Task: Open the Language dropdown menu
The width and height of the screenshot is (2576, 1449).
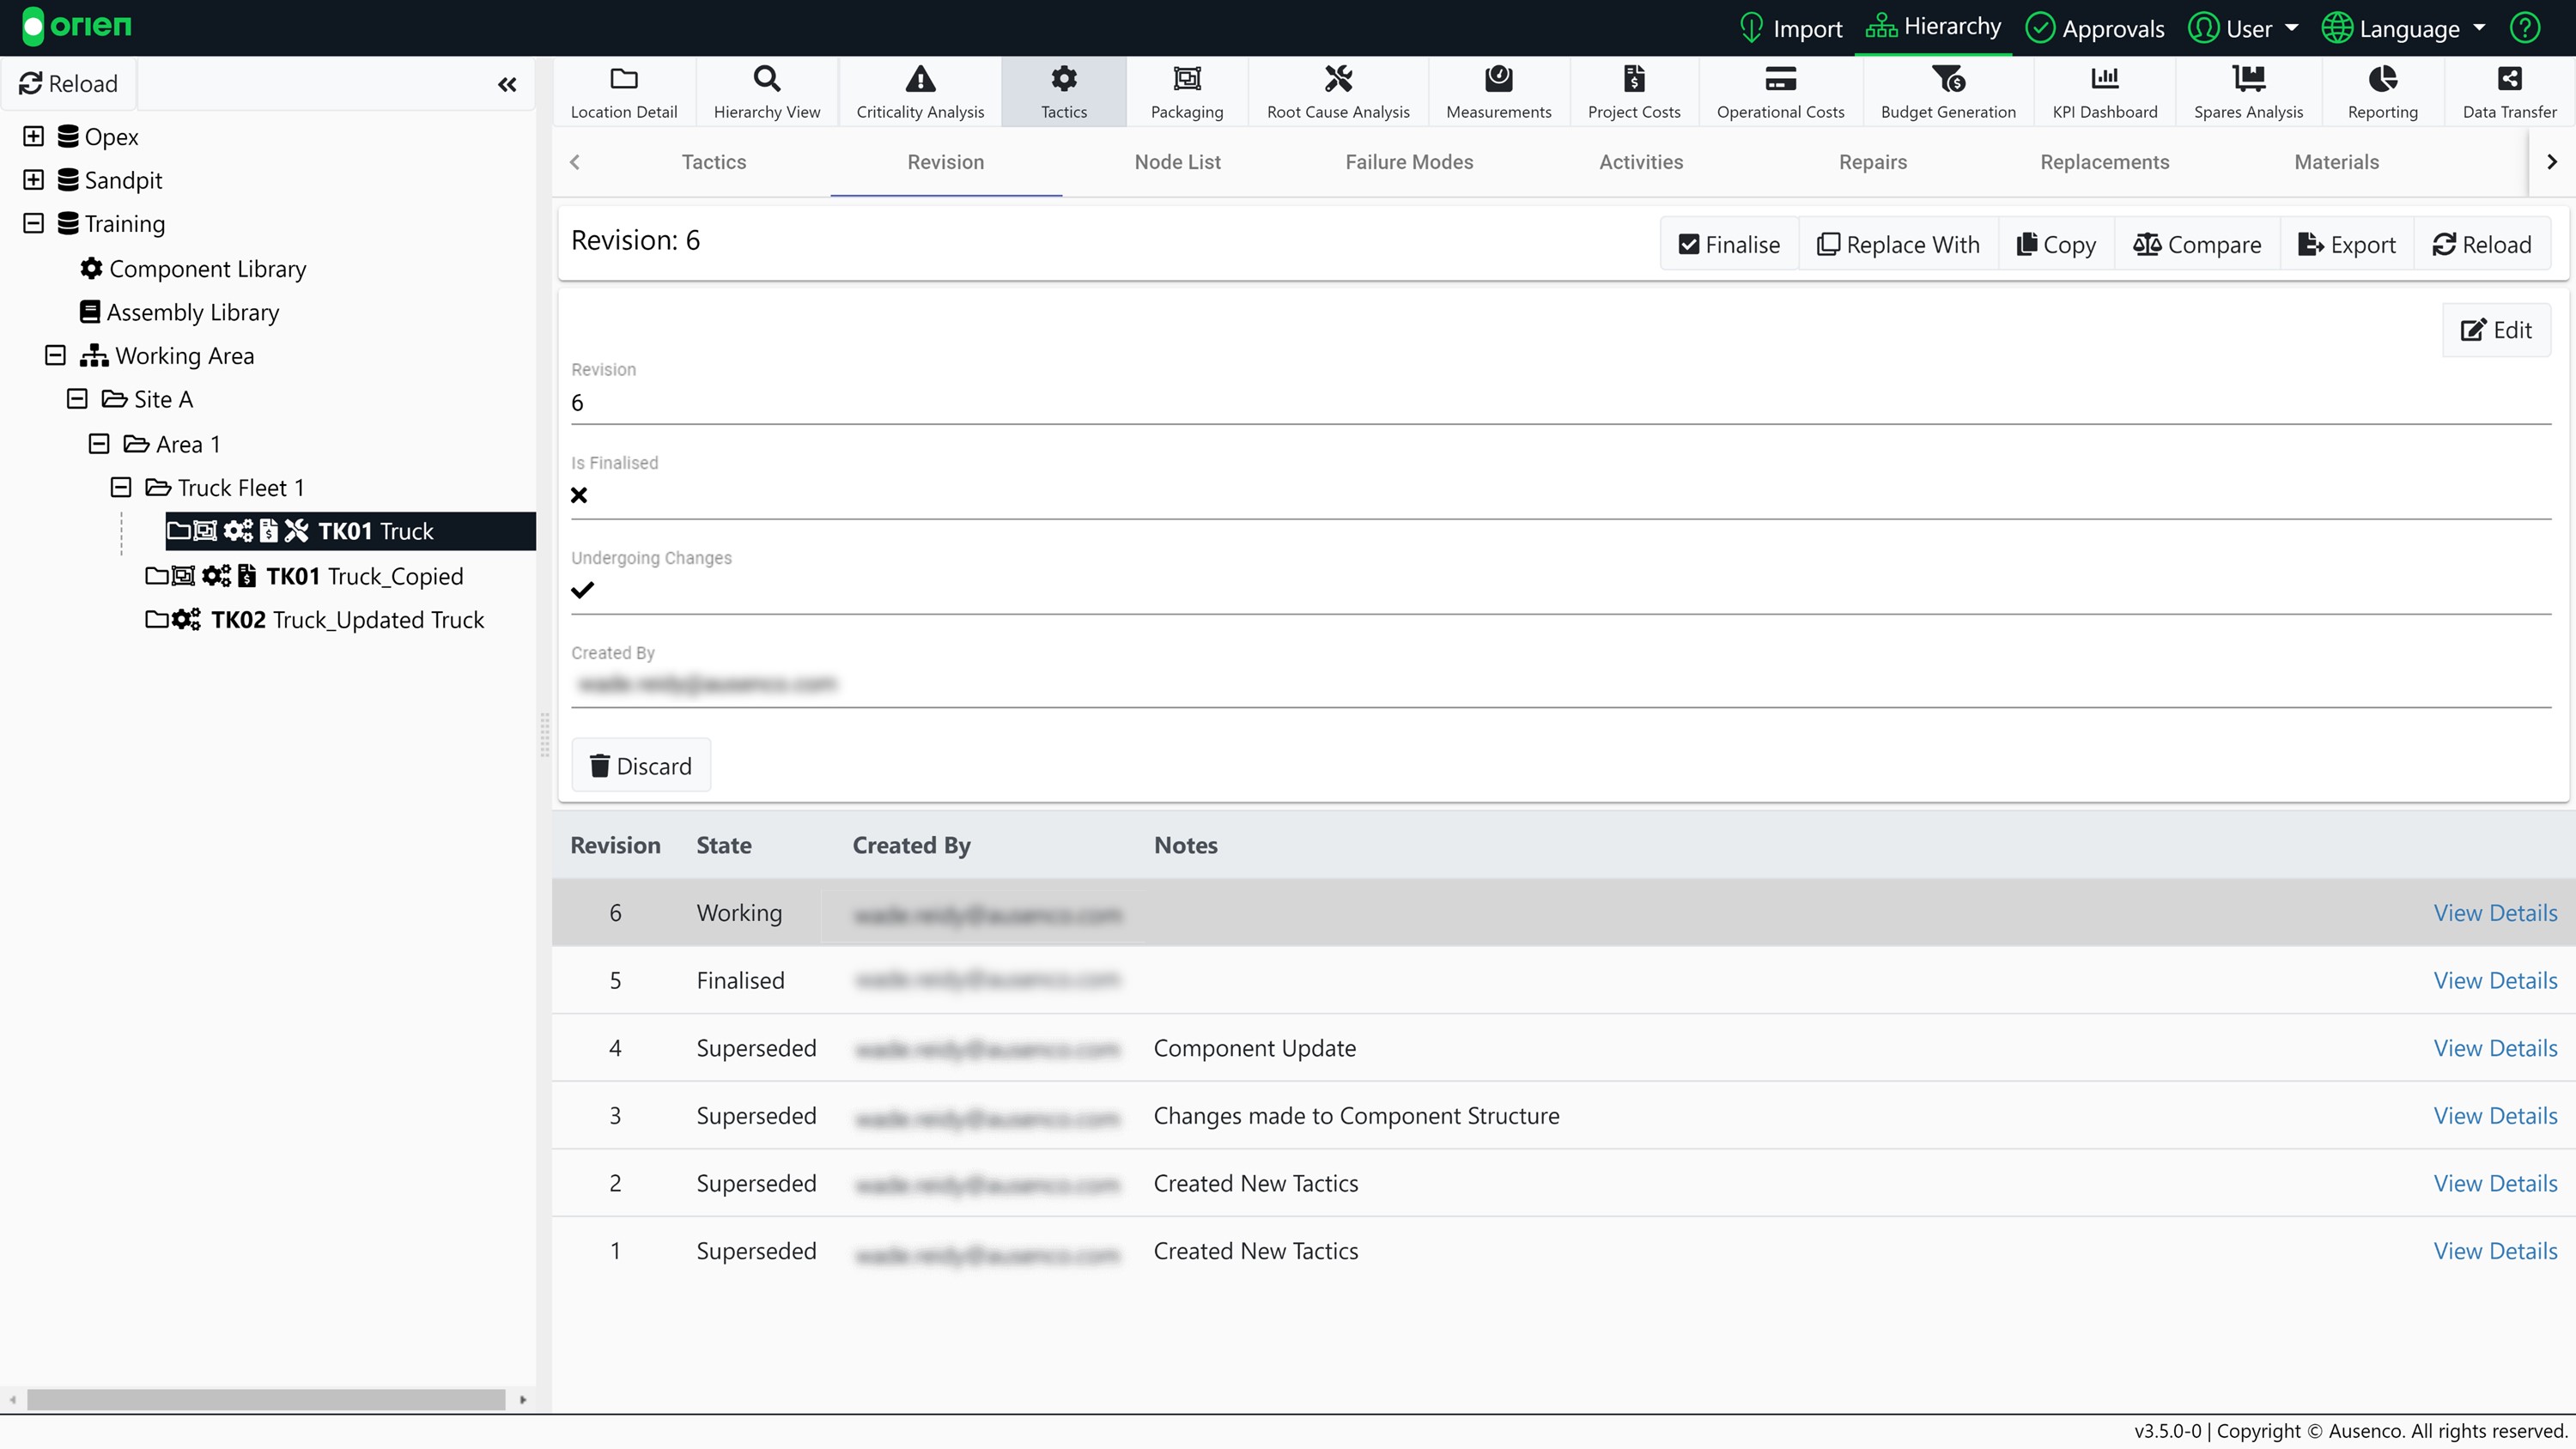Action: (x=2403, y=28)
